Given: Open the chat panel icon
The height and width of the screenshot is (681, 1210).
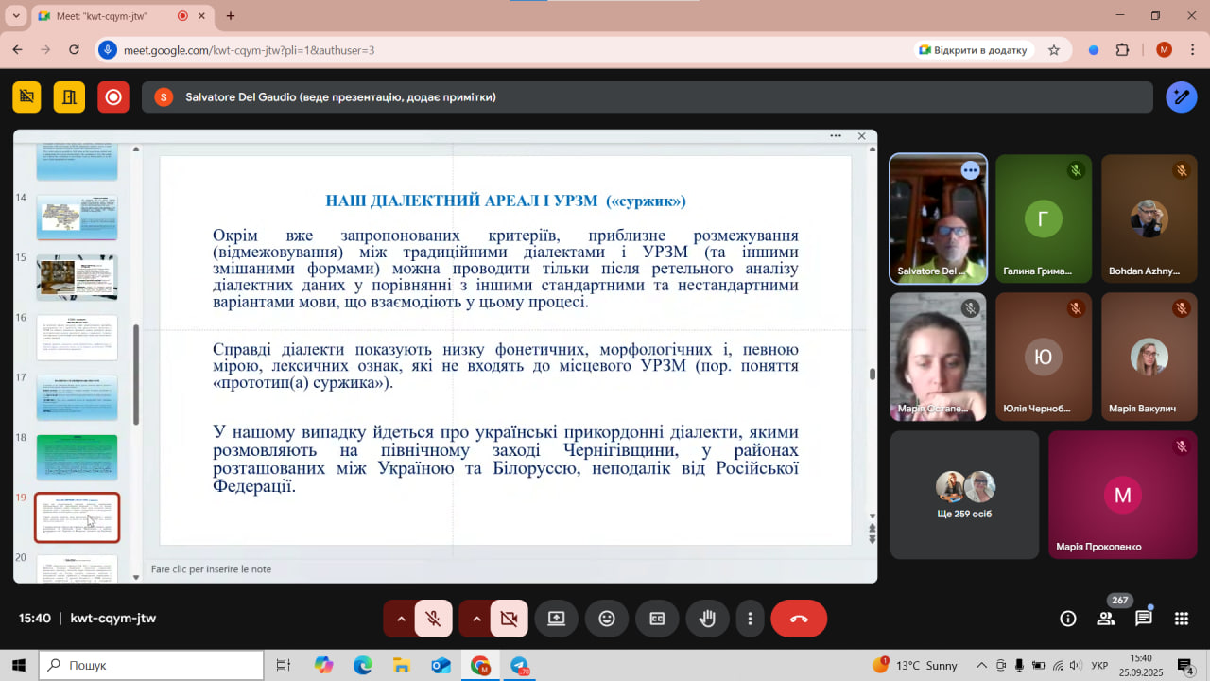Looking at the screenshot, I should pyautogui.click(x=1144, y=619).
